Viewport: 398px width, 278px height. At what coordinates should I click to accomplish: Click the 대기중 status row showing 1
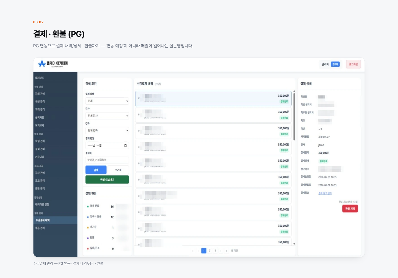pos(107,227)
